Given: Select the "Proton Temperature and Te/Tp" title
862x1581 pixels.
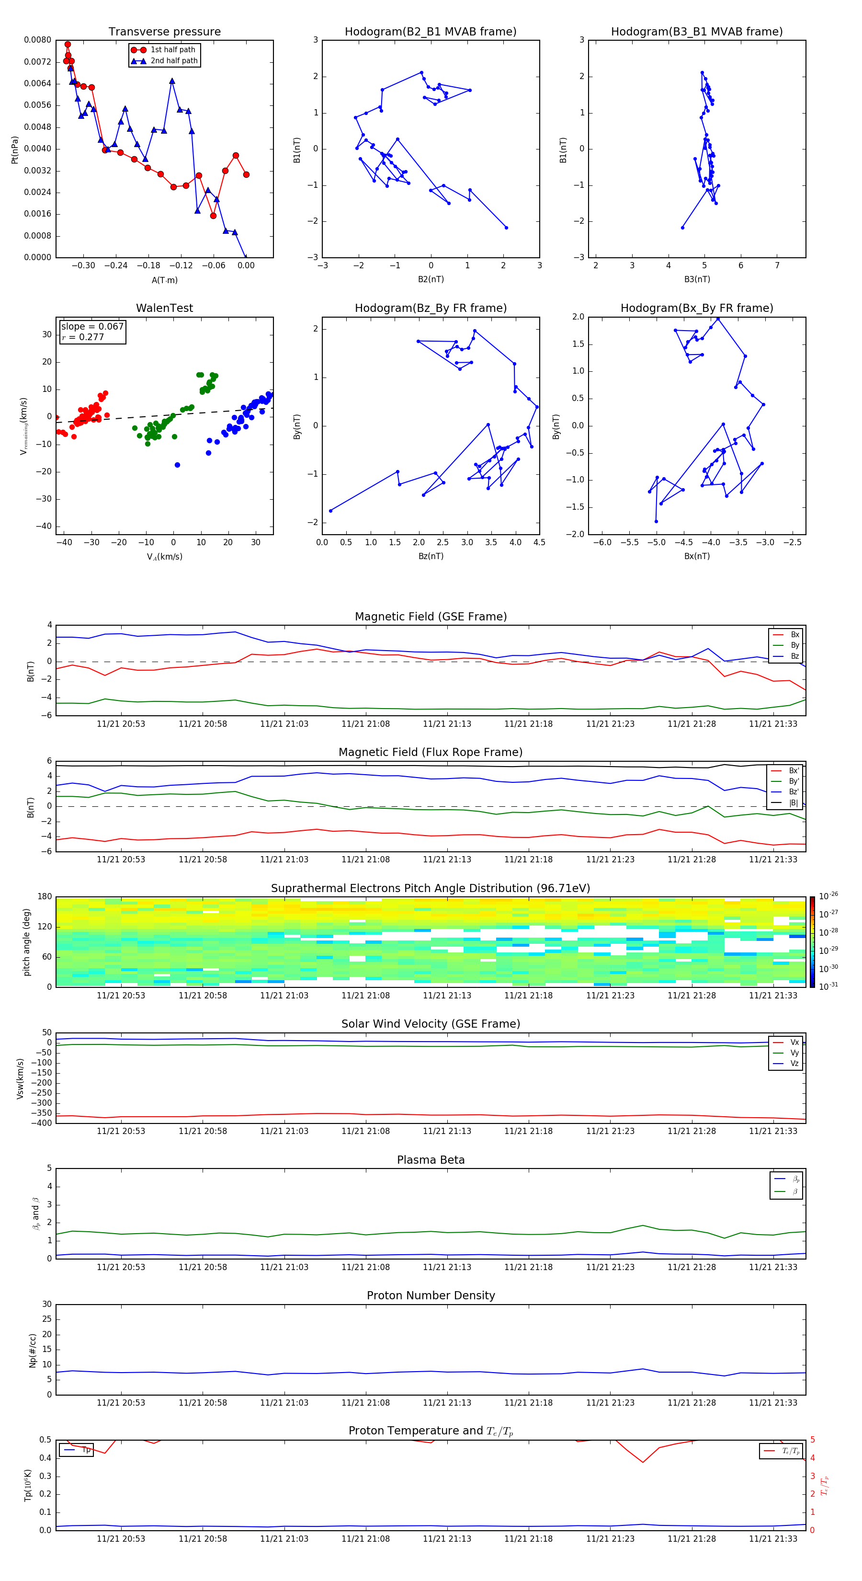Looking at the screenshot, I should pos(431,1431).
